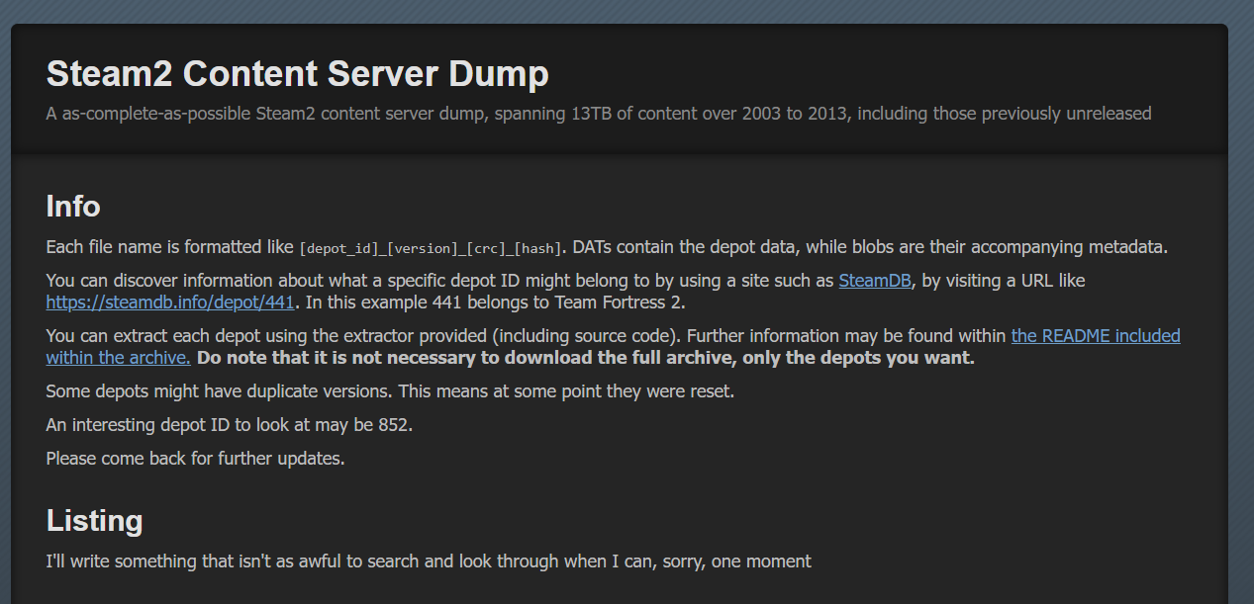Click the bold 'Do note that it is not necessary' sentence
The width and height of the screenshot is (1254, 604).
(586, 358)
